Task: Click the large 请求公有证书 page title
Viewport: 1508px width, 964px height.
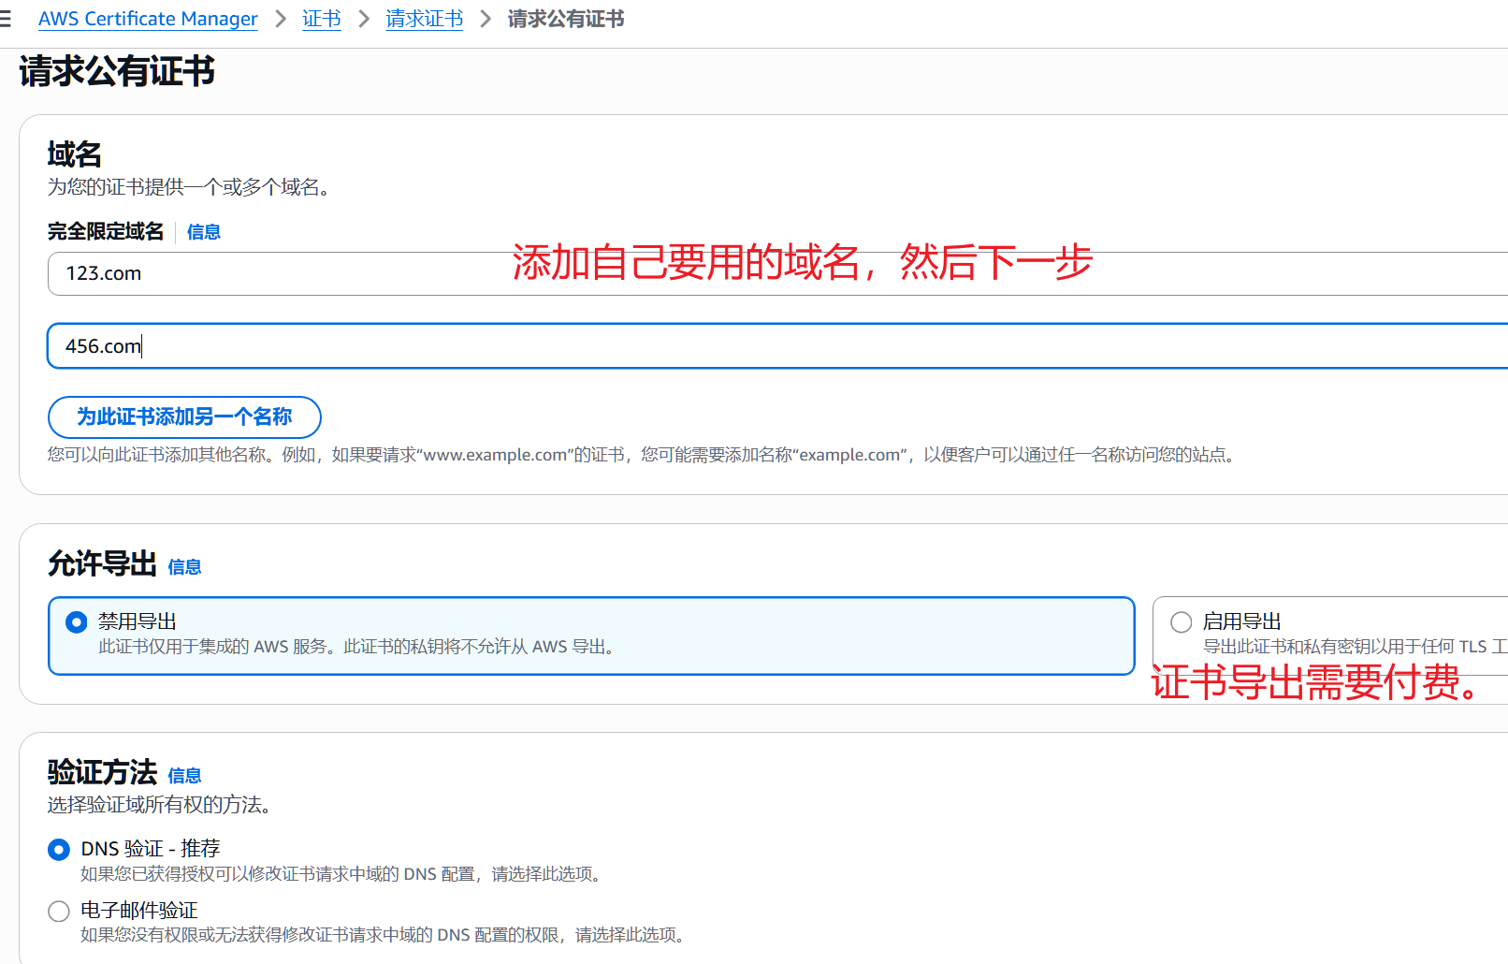Action: point(117,72)
